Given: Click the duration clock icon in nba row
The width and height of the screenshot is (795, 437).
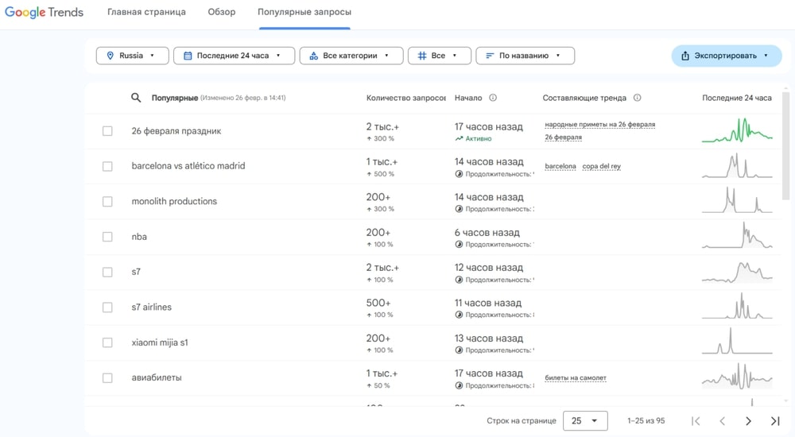Looking at the screenshot, I should [459, 245].
